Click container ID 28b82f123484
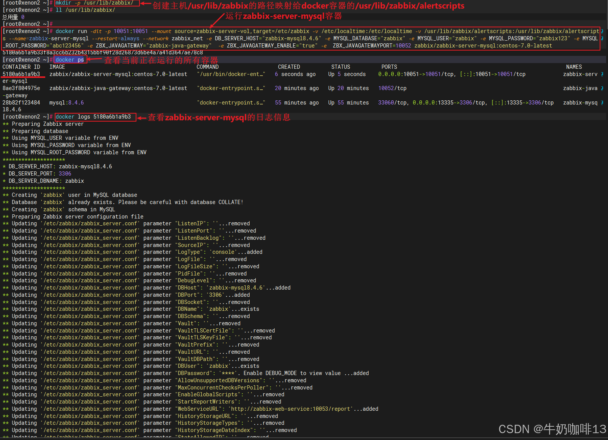The image size is (608, 440). (21, 103)
